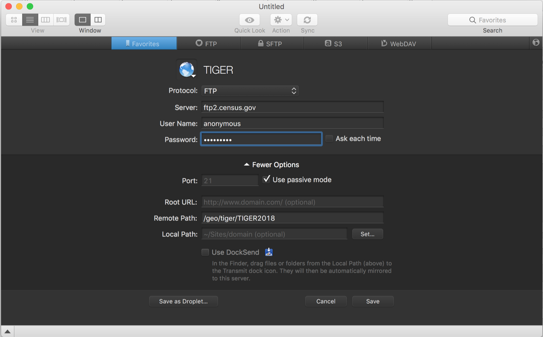
Task: Switch to column view mode
Action: click(x=45, y=20)
